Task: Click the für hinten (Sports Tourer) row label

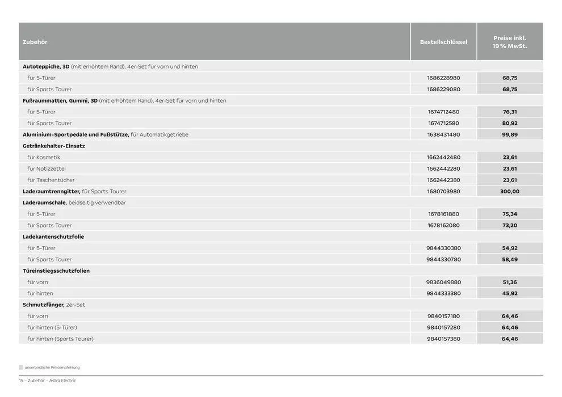Action: (60, 339)
